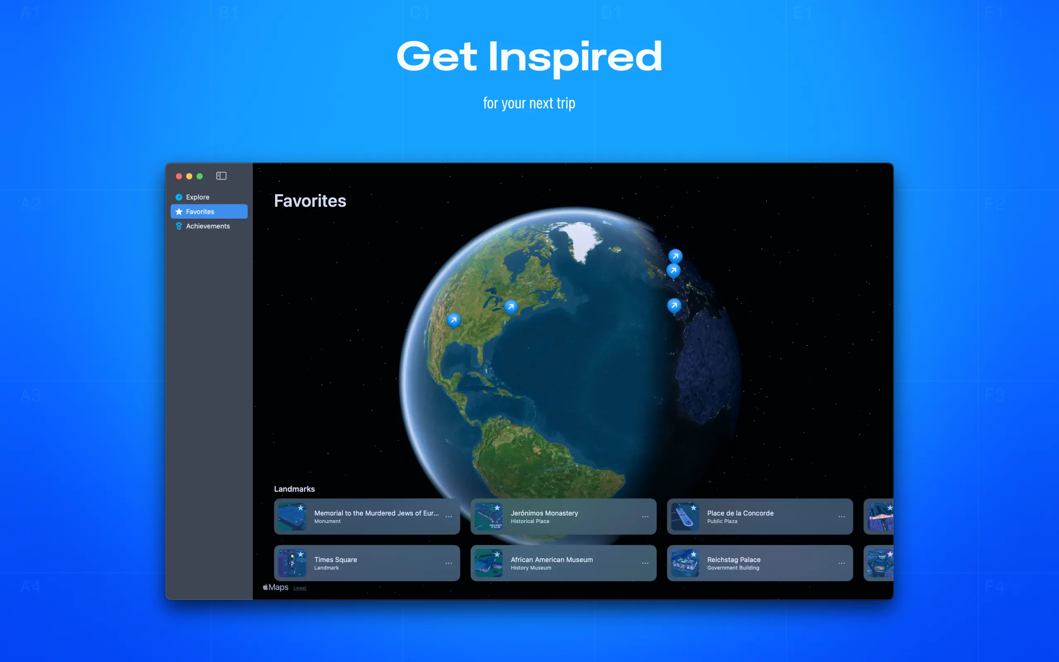Click the Favorites star in sidebar
The image size is (1059, 662).
point(179,211)
